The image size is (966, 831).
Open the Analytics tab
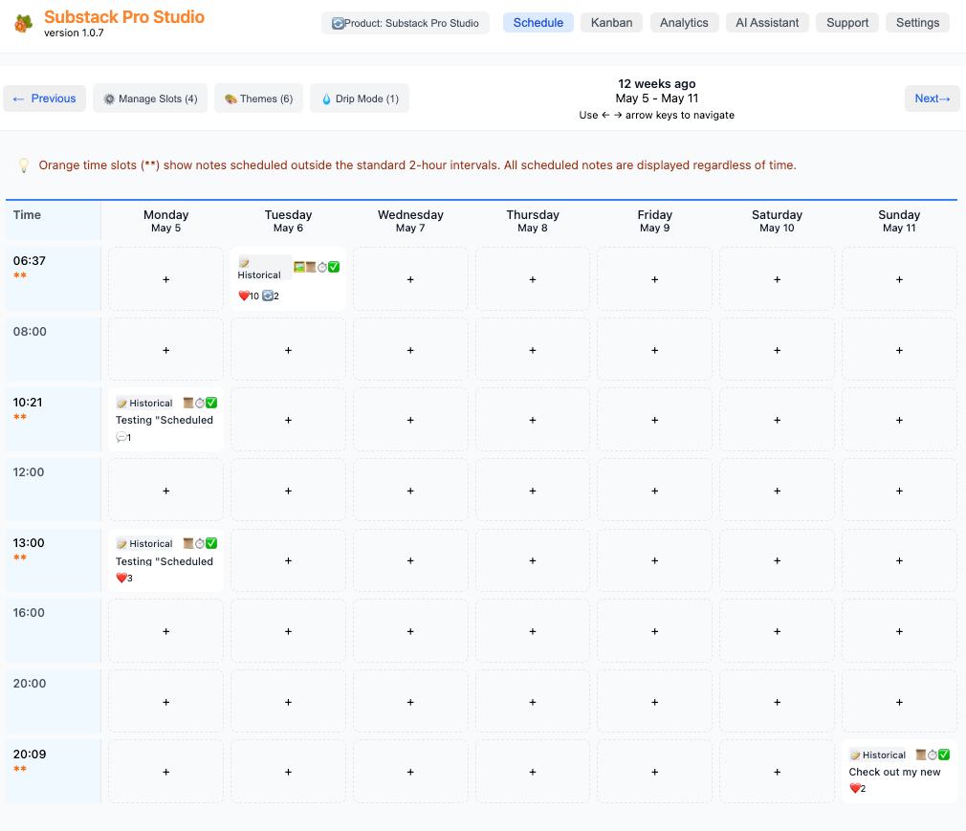pos(684,23)
